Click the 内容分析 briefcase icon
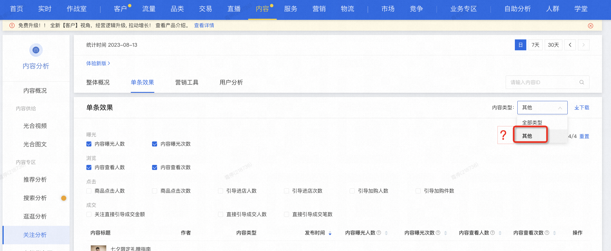Image resolution: width=611 pixels, height=251 pixels. pos(36,50)
